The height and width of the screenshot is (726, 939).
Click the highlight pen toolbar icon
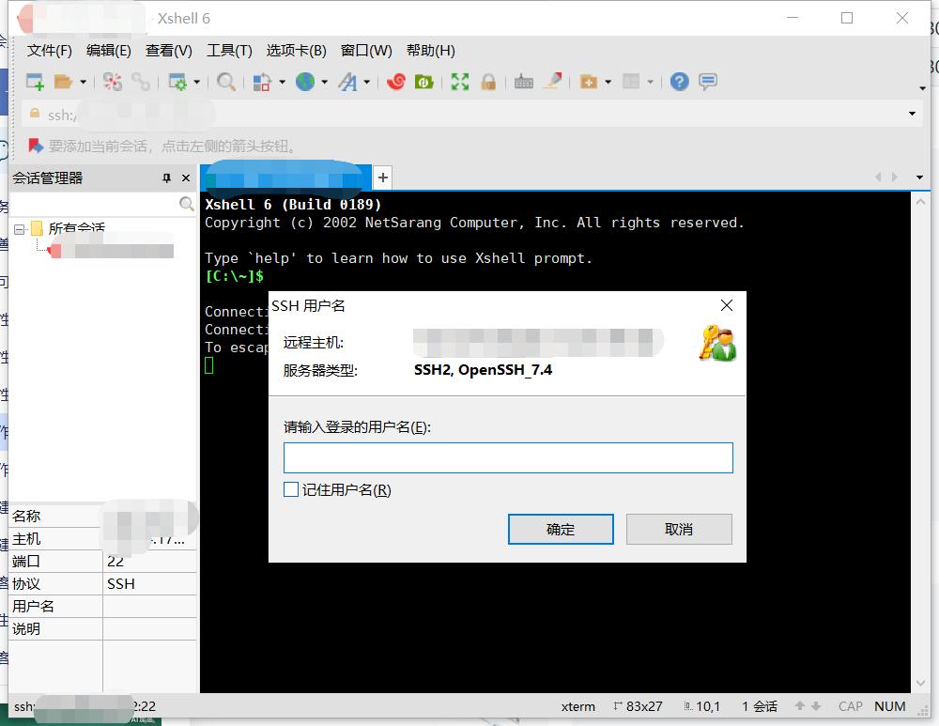[x=552, y=82]
